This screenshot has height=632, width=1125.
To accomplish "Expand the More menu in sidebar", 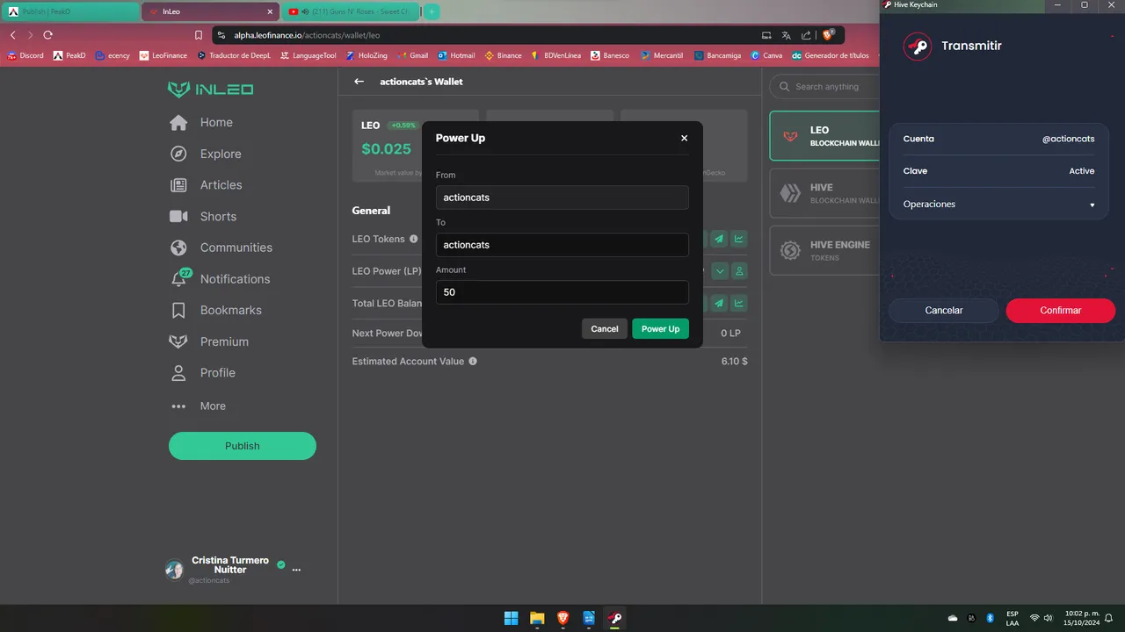I will pos(198,406).
